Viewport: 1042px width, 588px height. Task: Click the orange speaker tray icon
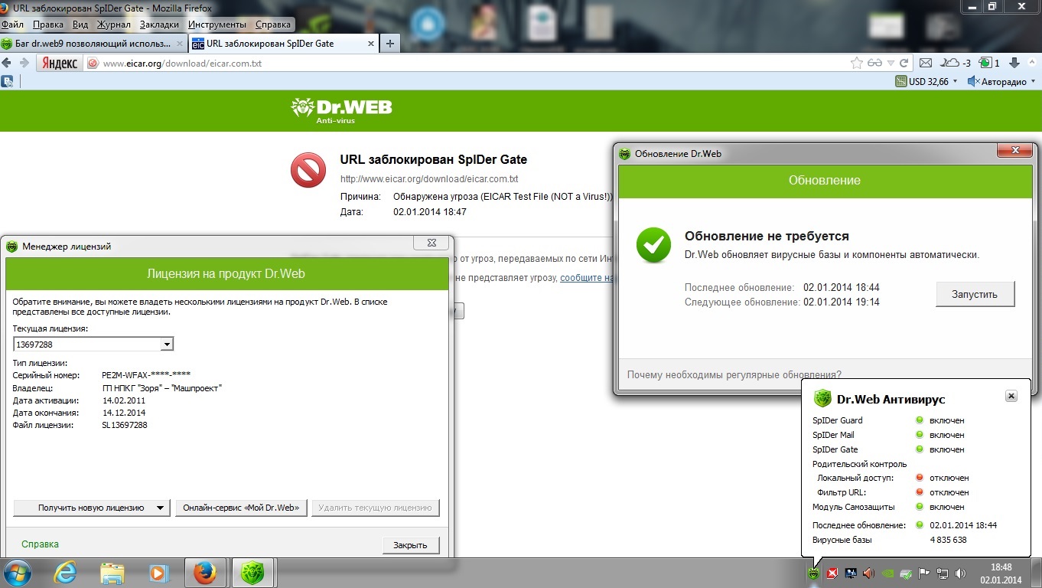pyautogui.click(x=868, y=573)
